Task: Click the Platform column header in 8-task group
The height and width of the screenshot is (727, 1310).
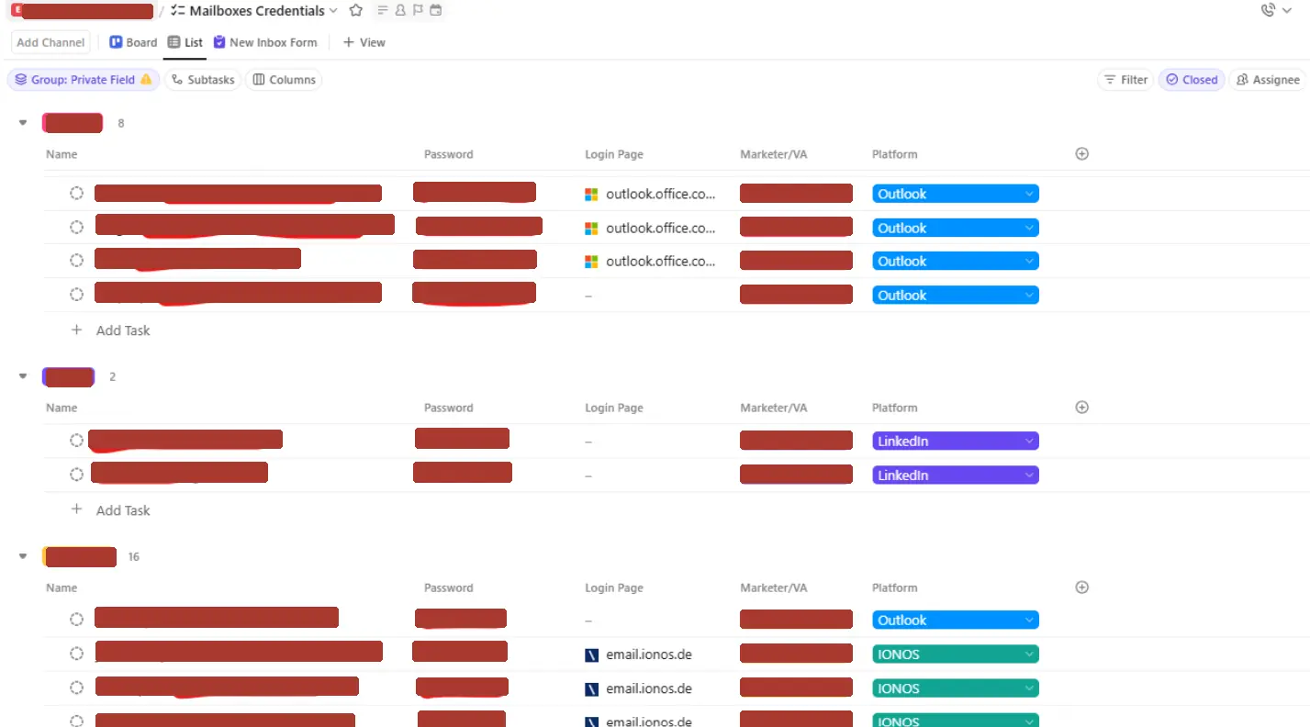Action: [x=894, y=154]
